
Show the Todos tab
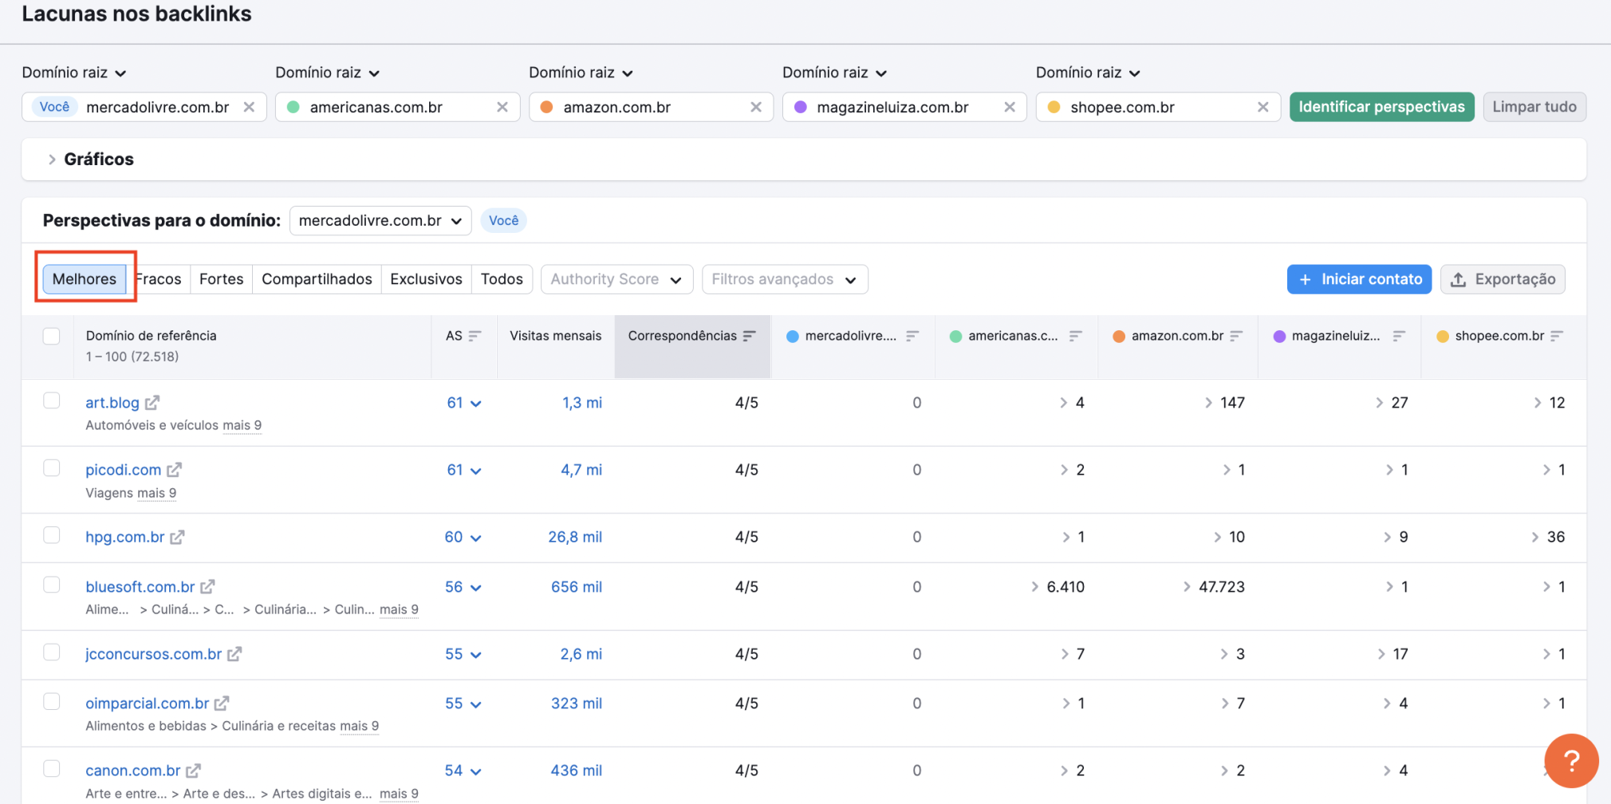[x=502, y=279]
